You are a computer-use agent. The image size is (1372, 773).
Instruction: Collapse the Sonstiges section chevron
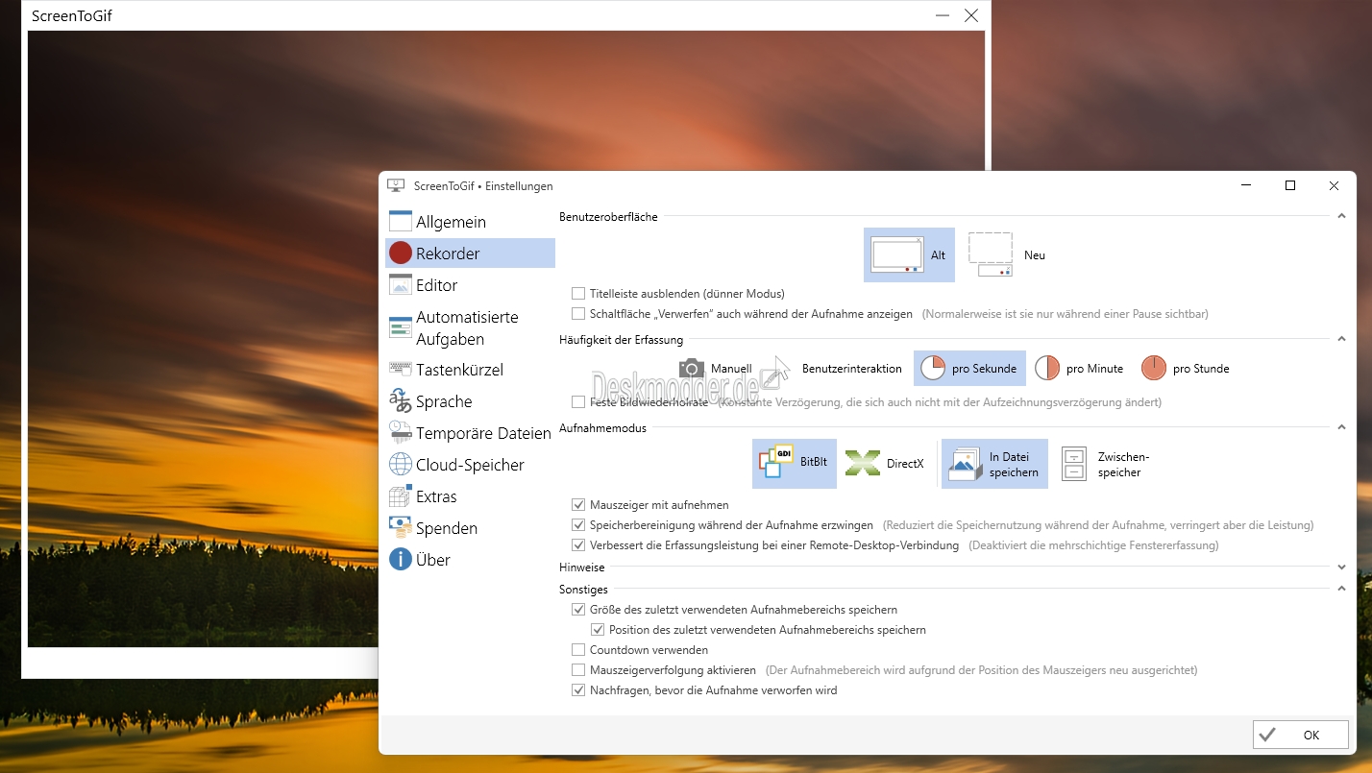coord(1341,589)
